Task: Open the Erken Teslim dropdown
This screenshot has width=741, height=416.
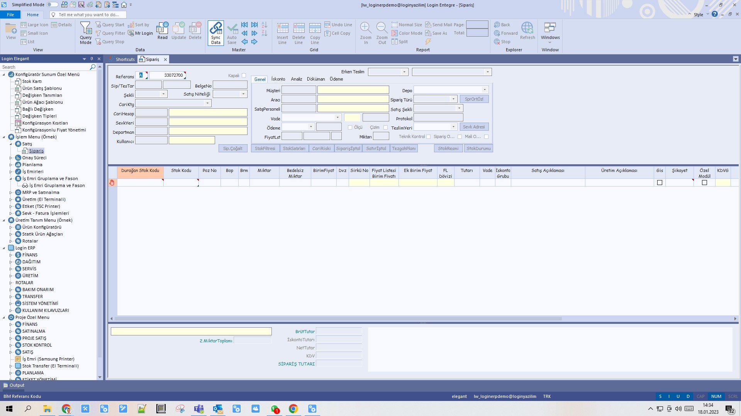Action: [404, 72]
